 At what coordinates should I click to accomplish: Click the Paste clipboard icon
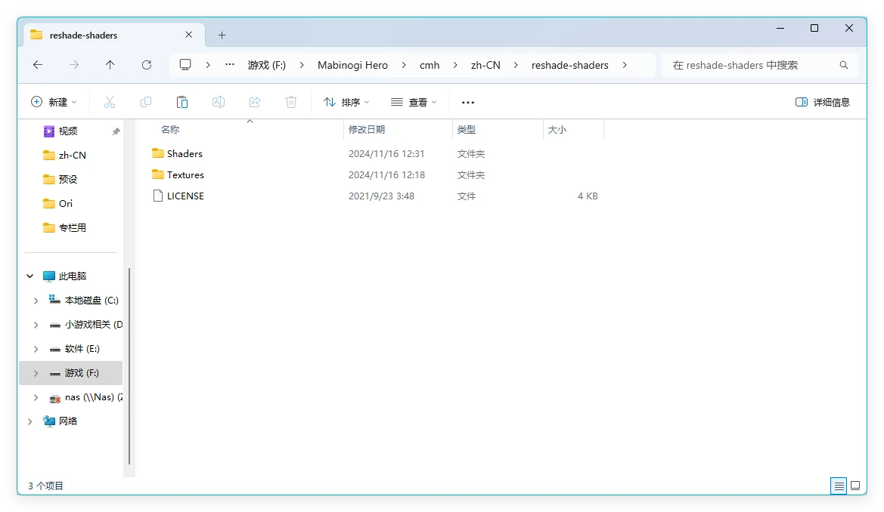point(182,102)
